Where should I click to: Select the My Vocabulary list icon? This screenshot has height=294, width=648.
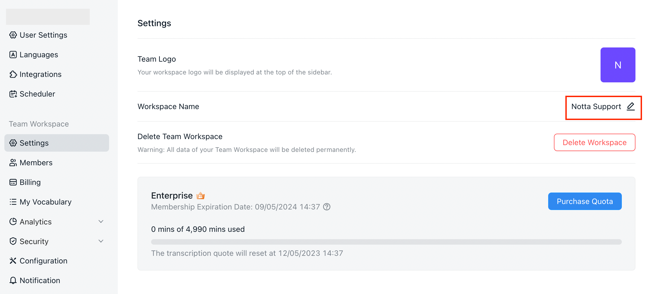(13, 202)
